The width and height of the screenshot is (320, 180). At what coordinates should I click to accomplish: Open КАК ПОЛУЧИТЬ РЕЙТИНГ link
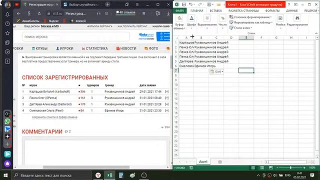132,26
